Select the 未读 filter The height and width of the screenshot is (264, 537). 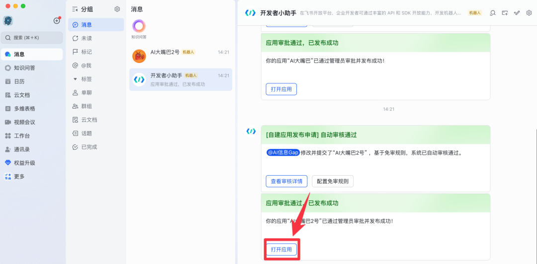tap(86, 38)
